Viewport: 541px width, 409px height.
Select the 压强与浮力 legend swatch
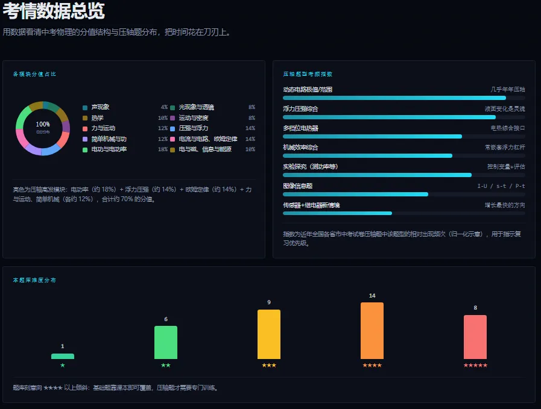[172, 128]
